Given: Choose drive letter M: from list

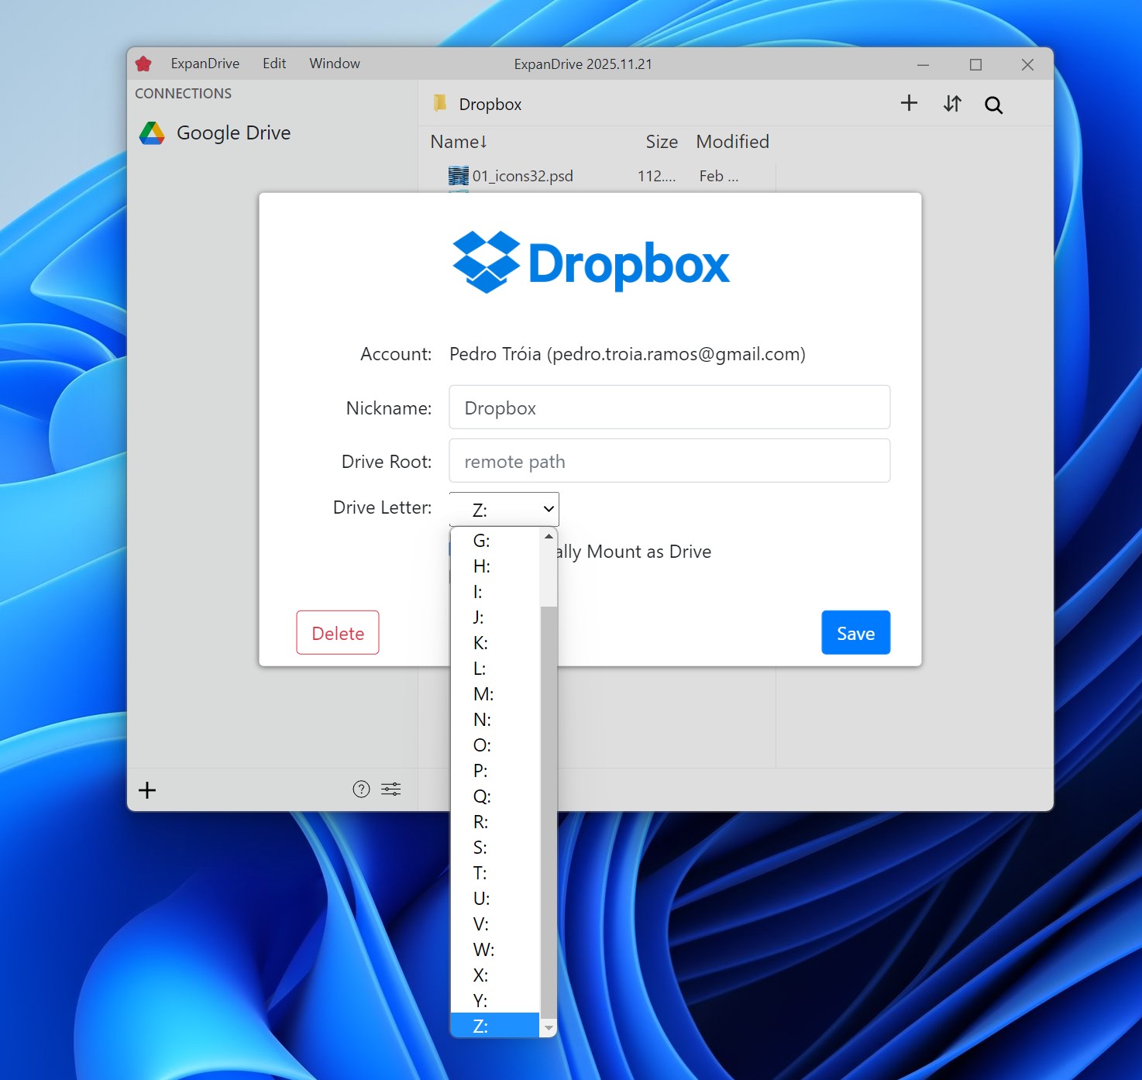Looking at the screenshot, I should 483,694.
